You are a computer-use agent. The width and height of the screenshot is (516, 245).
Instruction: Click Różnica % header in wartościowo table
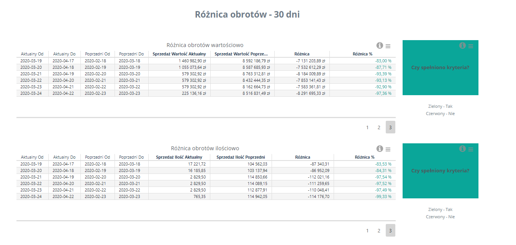[362, 54]
